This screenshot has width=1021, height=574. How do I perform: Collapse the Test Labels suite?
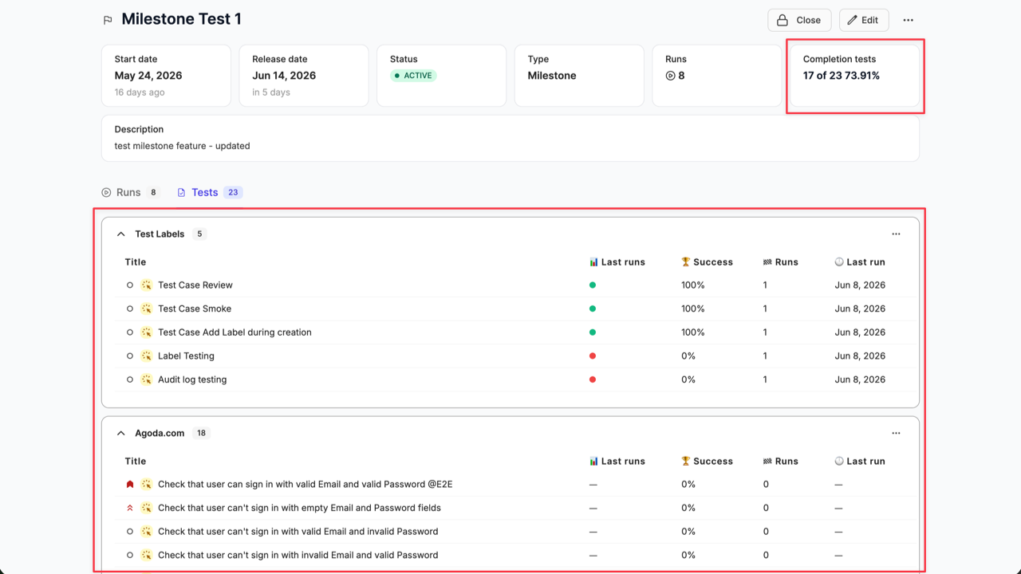point(121,234)
